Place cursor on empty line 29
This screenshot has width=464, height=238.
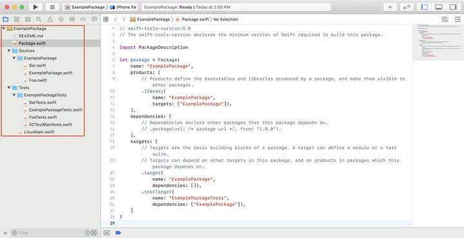pos(256,223)
